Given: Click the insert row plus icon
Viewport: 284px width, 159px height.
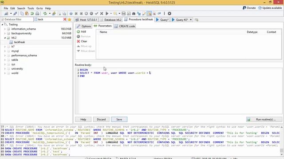Looking at the screenshot, I should point(86,14).
